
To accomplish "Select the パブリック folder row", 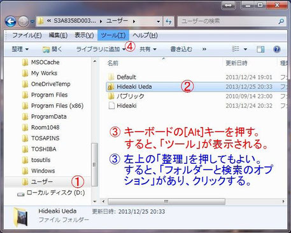I will pos(196,97).
